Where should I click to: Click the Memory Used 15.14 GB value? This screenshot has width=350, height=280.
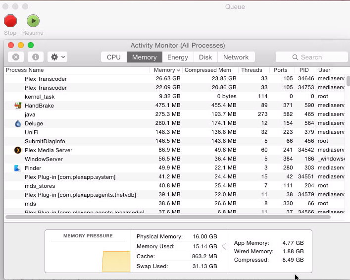point(205,246)
